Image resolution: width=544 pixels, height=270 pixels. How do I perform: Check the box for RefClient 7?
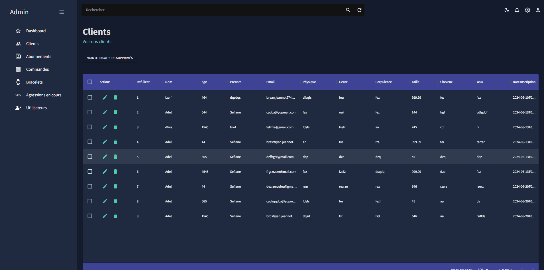90,186
